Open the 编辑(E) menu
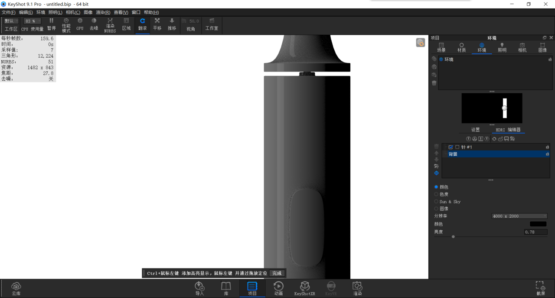Screen dimensions: 555x298 coord(26,12)
